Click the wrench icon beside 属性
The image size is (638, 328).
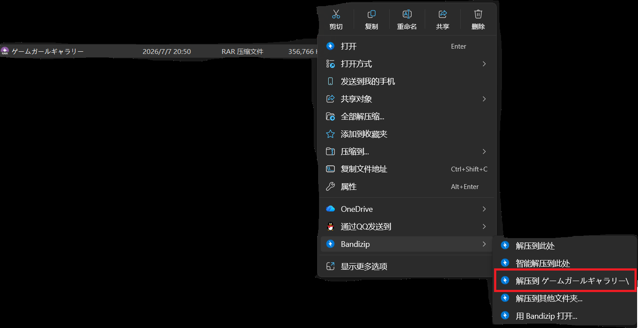pyautogui.click(x=330, y=186)
